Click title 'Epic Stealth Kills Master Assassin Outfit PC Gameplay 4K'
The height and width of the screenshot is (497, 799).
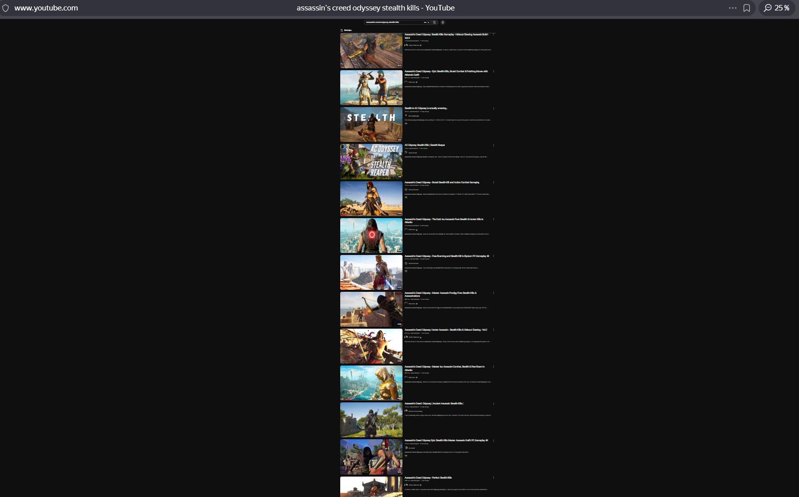coord(446,440)
